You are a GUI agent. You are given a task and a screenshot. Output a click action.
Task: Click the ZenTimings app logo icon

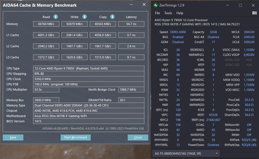156,5
